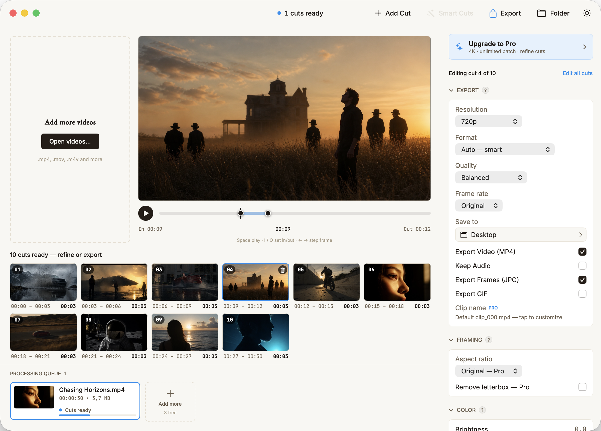Open the Aspect ratio Original — Pro dropdown
The width and height of the screenshot is (601, 431).
click(x=488, y=371)
